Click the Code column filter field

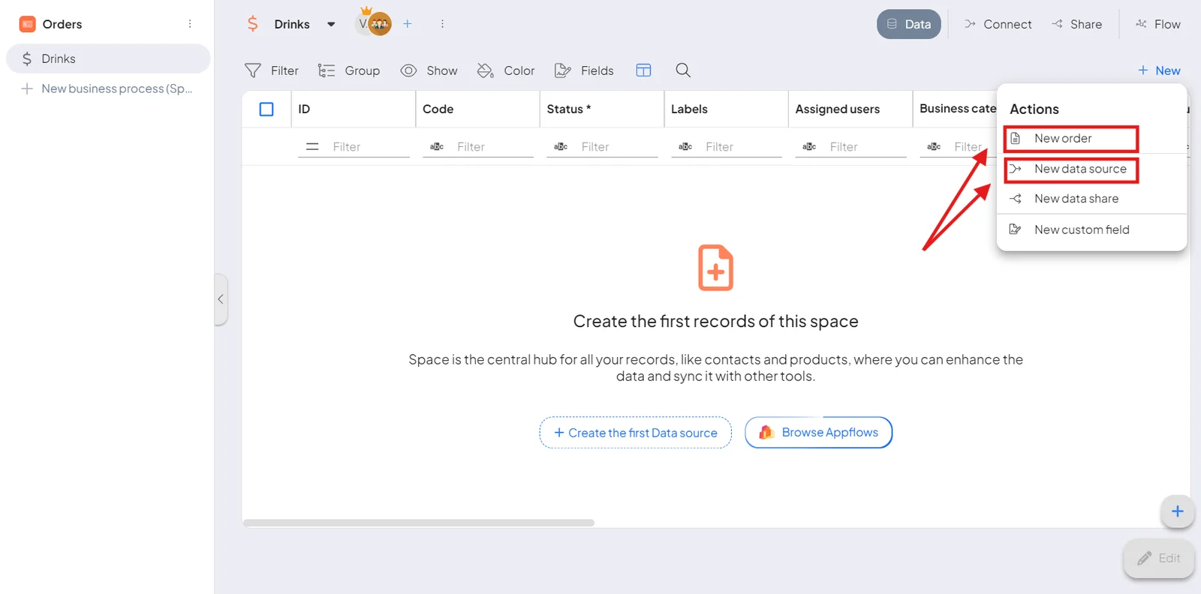(x=494, y=147)
